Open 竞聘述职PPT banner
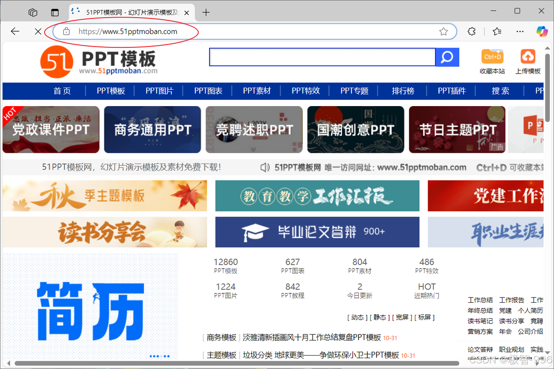 [254, 129]
